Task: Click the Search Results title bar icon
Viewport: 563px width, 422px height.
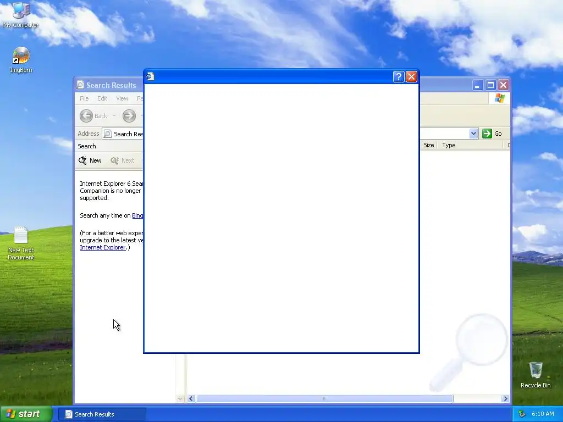Action: pyautogui.click(x=80, y=85)
